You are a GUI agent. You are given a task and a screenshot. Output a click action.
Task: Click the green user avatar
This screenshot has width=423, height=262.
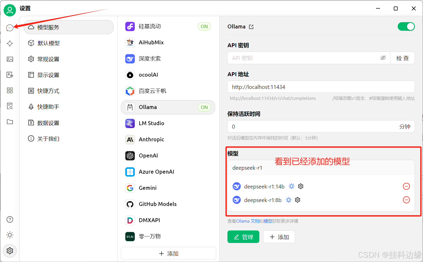coord(10,10)
